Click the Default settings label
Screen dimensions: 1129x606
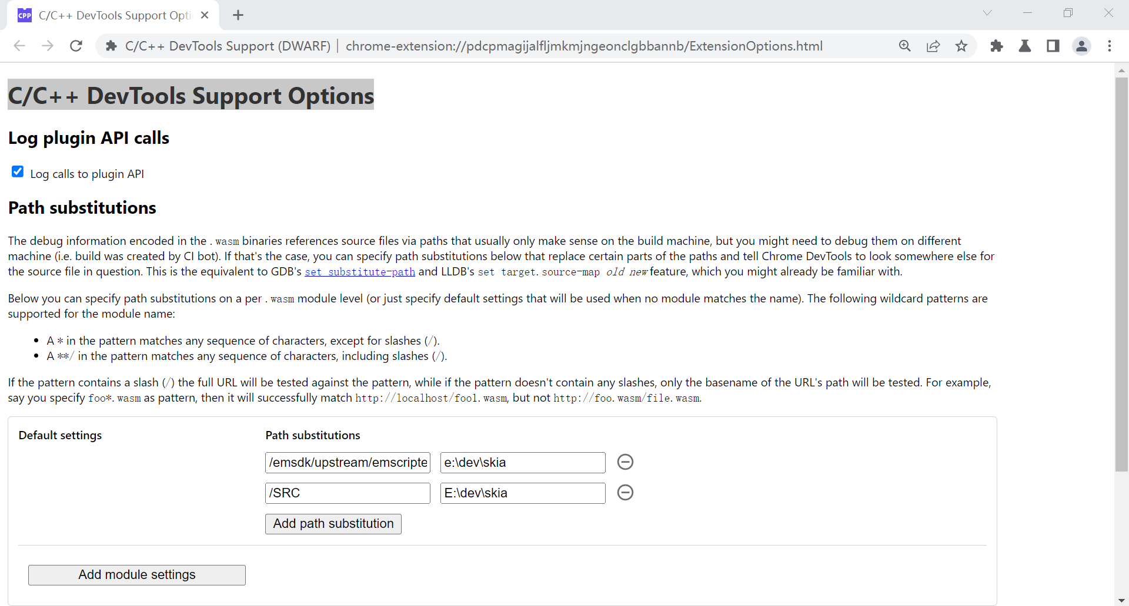coord(60,435)
